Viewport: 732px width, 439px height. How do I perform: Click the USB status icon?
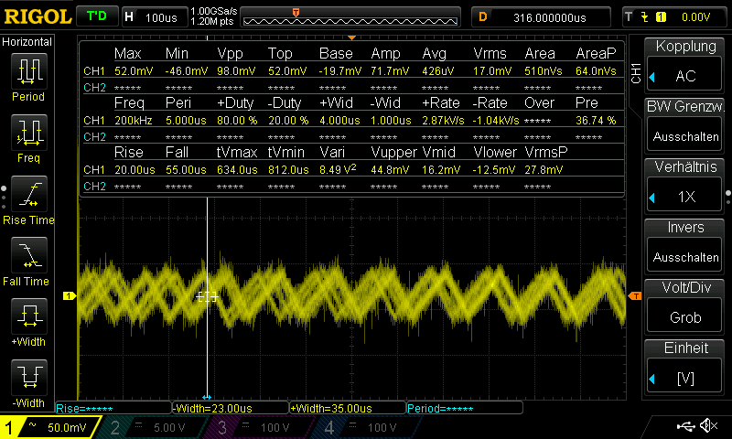685,426
